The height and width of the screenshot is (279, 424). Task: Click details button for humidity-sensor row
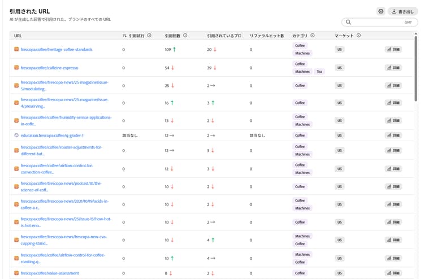pyautogui.click(x=393, y=121)
